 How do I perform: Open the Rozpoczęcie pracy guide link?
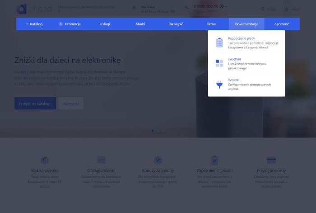point(242,39)
